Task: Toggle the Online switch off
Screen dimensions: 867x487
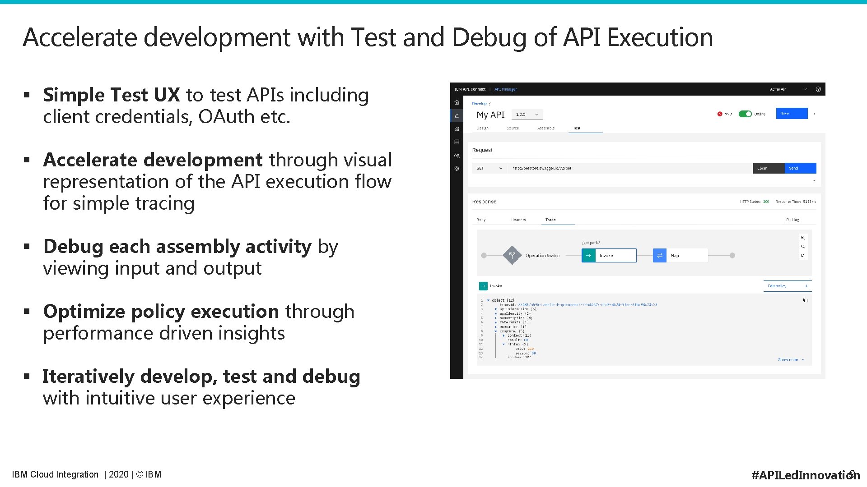Action: click(x=745, y=114)
